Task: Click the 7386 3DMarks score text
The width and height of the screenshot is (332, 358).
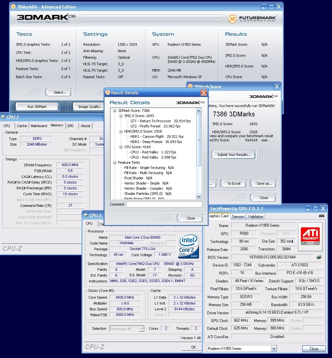Action: point(234,114)
